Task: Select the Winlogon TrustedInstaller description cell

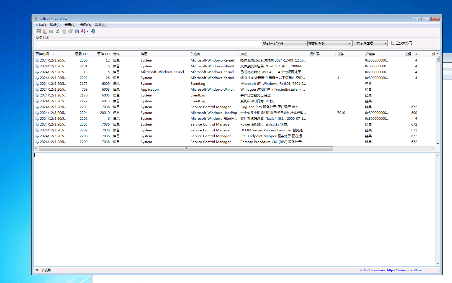Action: point(273,90)
